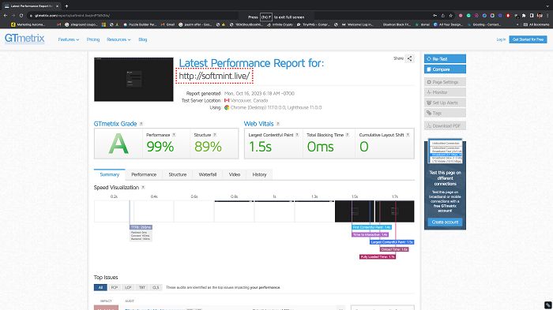Click the connection options promo image

(x=445, y=151)
